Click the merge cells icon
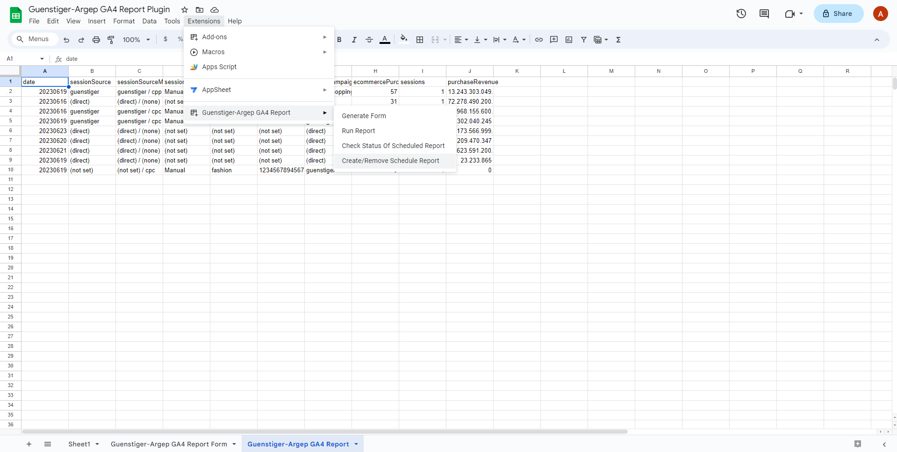Viewport: 897px width, 452px height. tap(435, 40)
